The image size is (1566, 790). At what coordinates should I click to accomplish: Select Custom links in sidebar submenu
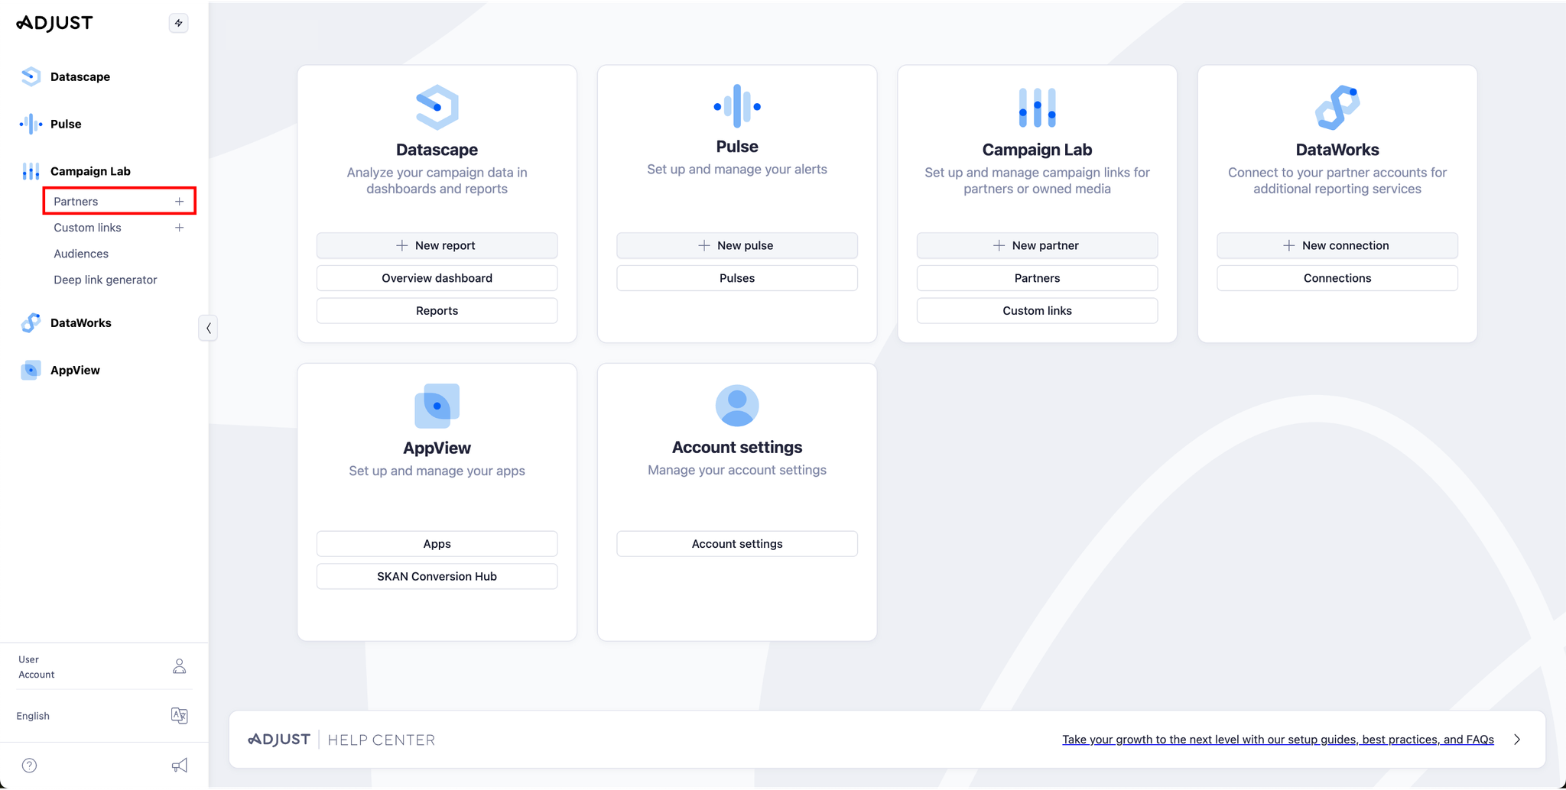tap(87, 228)
